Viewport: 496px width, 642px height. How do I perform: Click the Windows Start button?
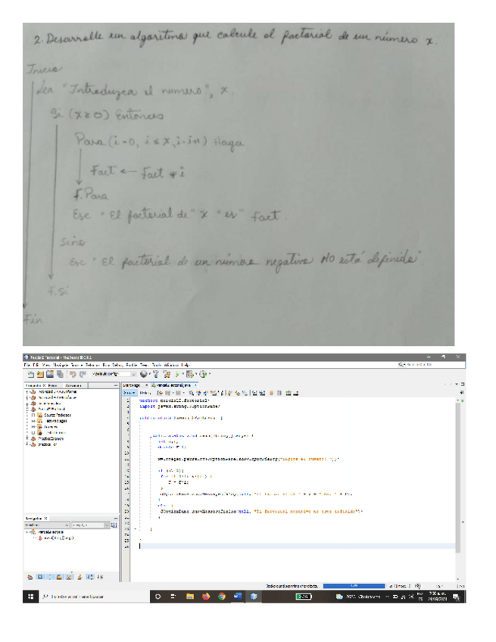pos(30,597)
